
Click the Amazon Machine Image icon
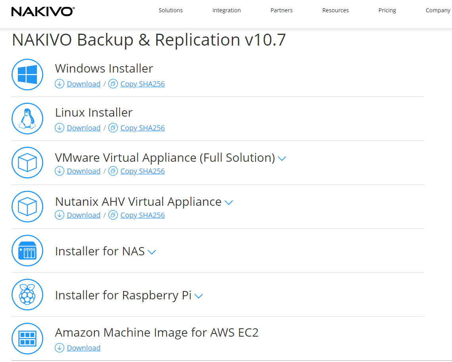(x=27, y=339)
